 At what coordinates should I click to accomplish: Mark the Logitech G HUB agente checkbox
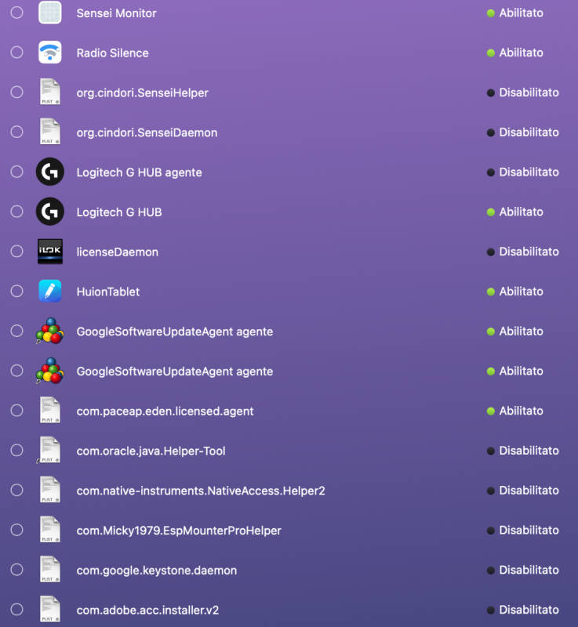coord(16,172)
